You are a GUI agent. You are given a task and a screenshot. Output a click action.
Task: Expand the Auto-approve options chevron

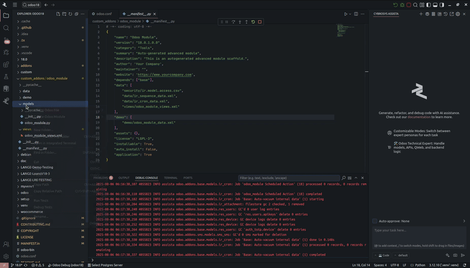[464, 221]
